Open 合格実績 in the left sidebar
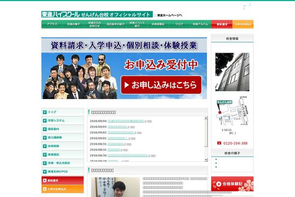The image size is (295, 197). pos(62,146)
